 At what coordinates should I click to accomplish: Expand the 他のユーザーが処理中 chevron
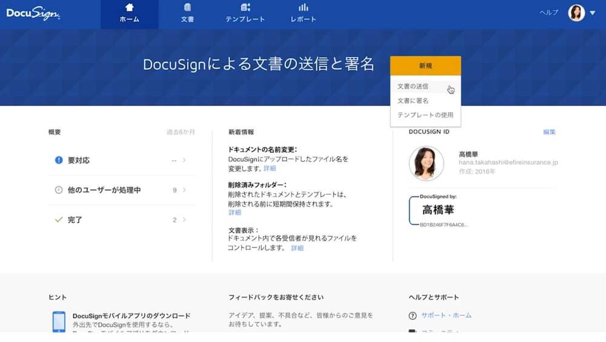(x=184, y=190)
